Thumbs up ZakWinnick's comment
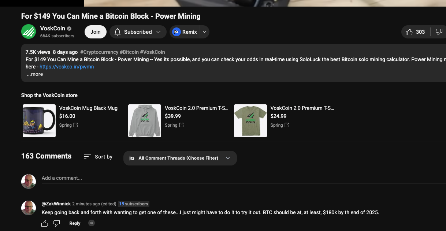The height and width of the screenshot is (231, 446). point(45,223)
